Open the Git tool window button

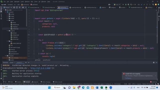5,82
